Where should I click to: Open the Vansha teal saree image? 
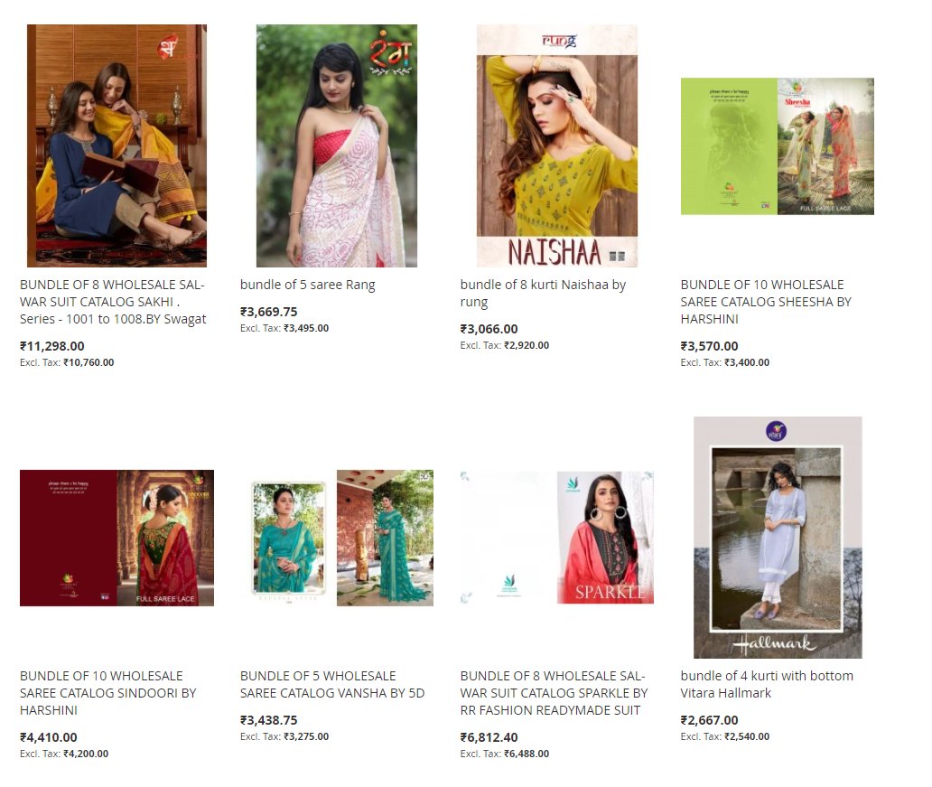[x=337, y=538]
